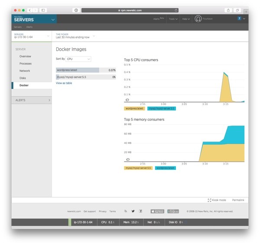This screenshot has width=260, height=243.
Task: Toggle the Safari sidebar button
Action: pyautogui.click(x=43, y=10)
